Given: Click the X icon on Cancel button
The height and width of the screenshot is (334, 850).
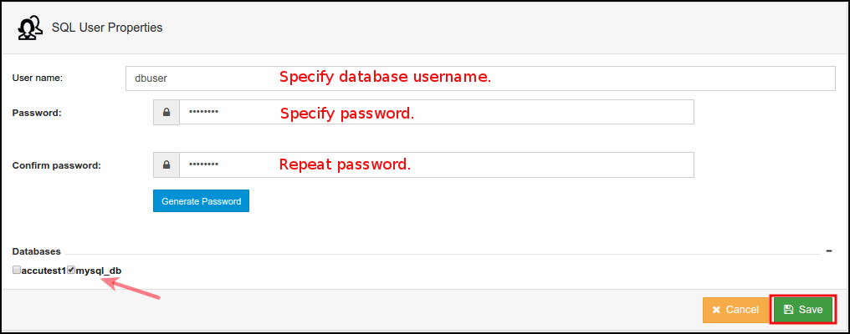Looking at the screenshot, I should point(716,310).
